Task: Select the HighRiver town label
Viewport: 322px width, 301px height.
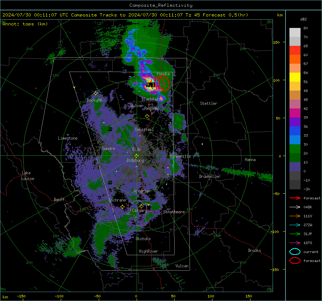Action: click(148, 251)
